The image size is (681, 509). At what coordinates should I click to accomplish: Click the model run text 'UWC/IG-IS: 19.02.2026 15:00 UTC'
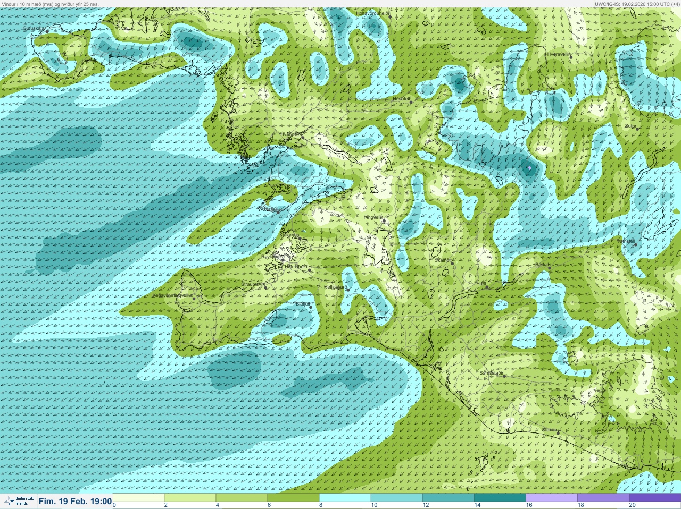633,4
